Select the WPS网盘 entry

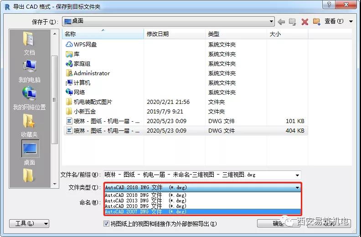81,45
